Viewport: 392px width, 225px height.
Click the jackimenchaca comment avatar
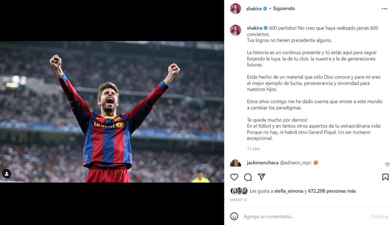pyautogui.click(x=236, y=163)
